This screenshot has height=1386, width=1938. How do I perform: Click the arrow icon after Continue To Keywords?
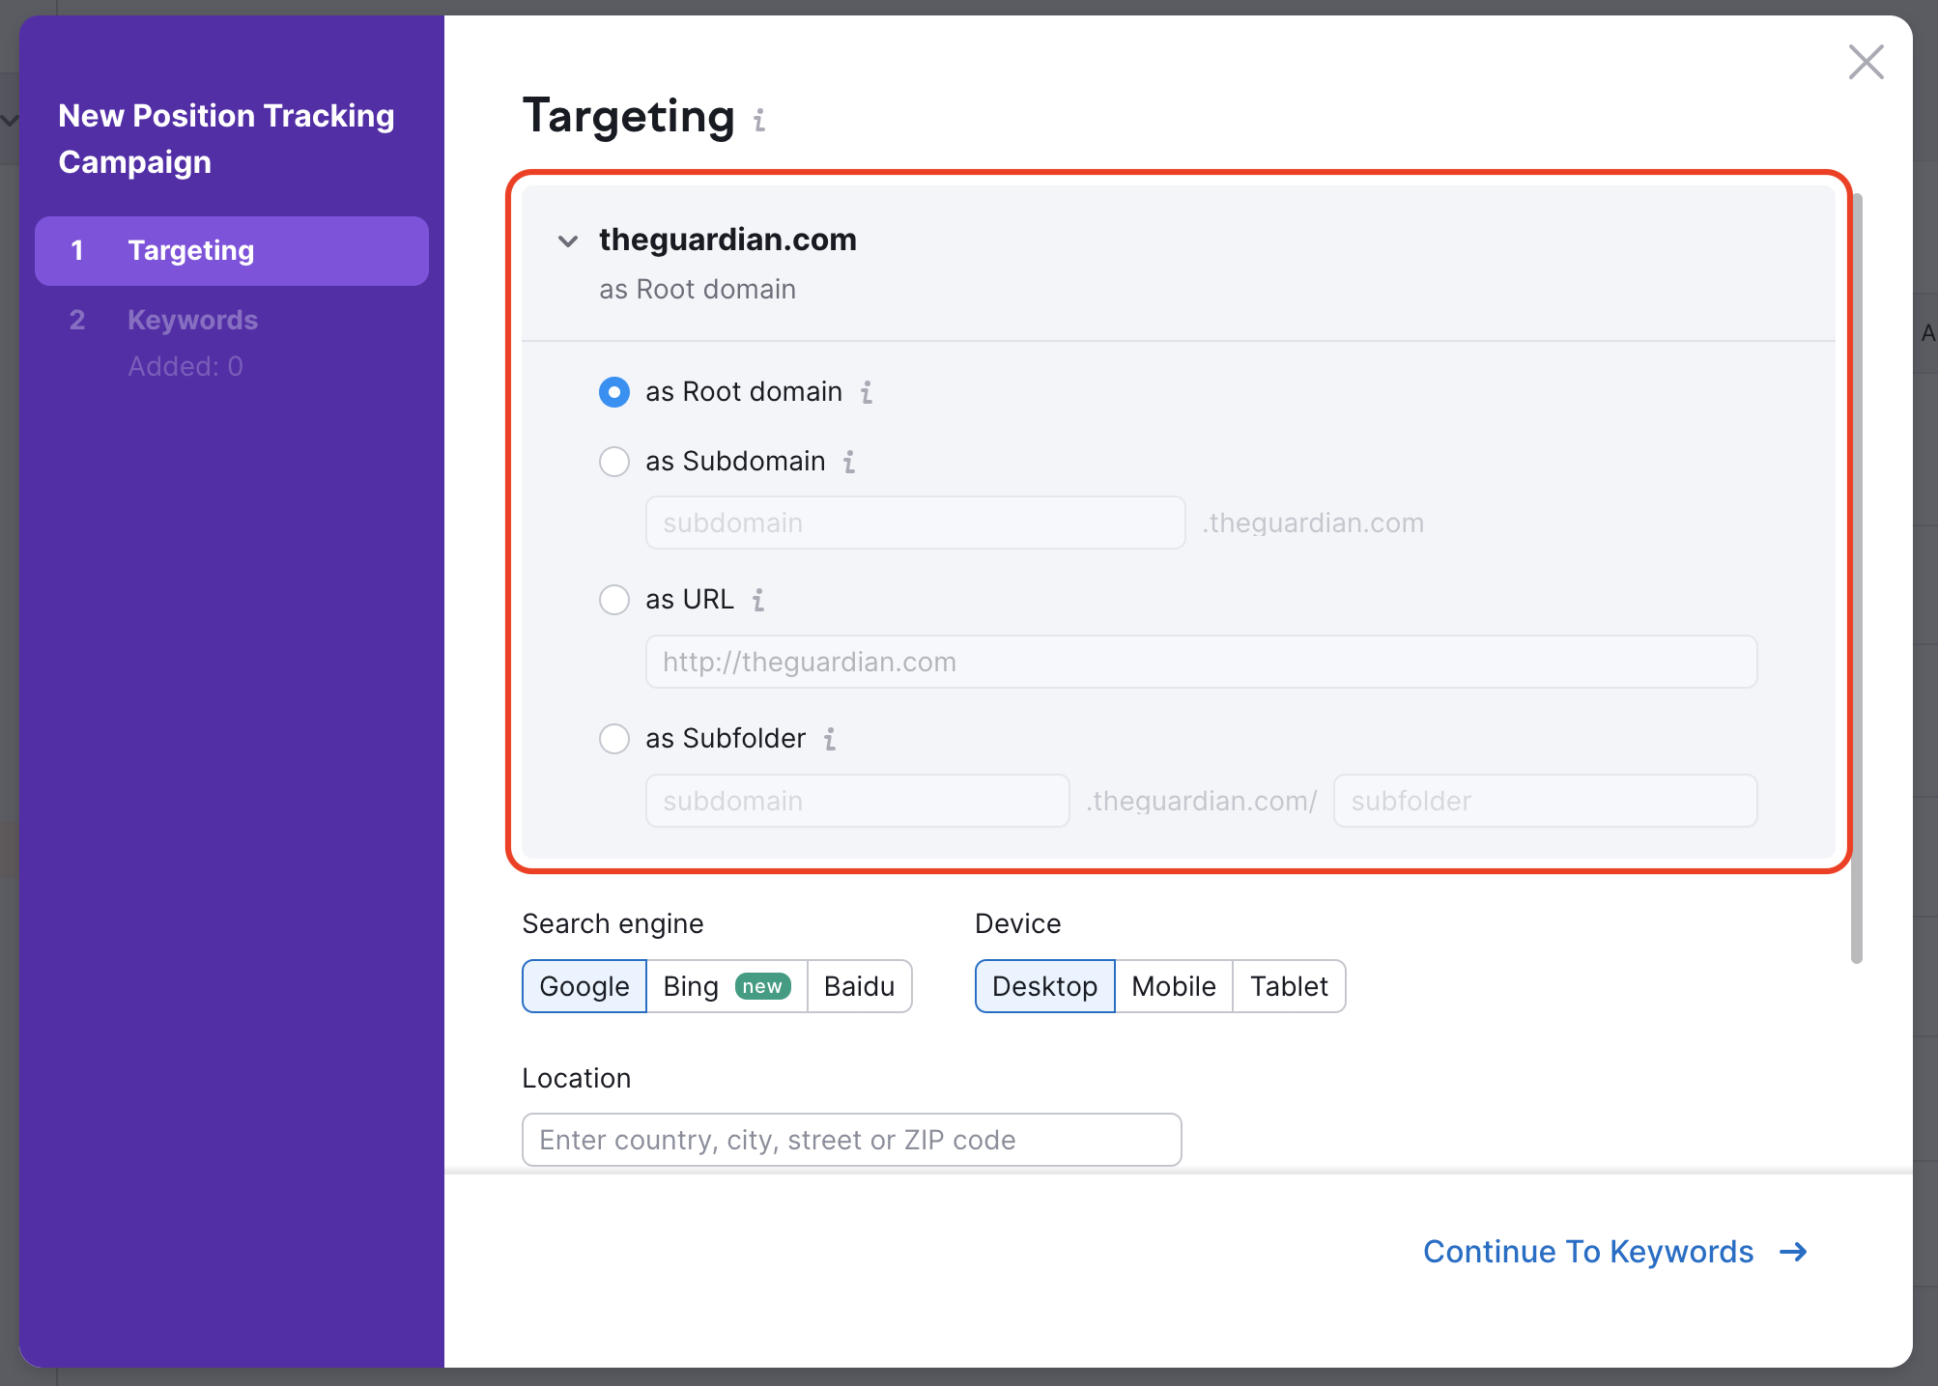1793,1252
